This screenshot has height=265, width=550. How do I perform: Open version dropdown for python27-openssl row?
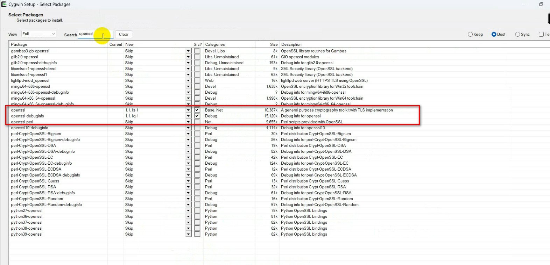point(188,210)
